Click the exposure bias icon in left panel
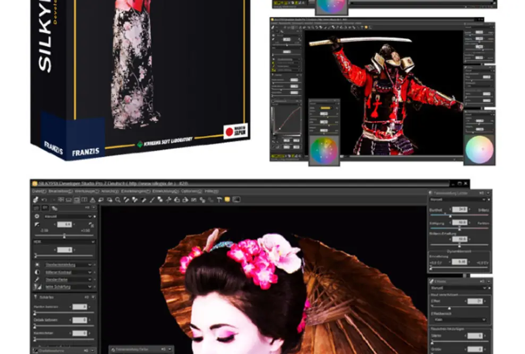 point(37,224)
